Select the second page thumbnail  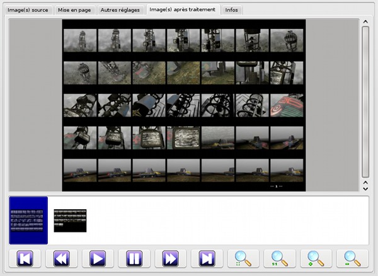tap(70, 221)
